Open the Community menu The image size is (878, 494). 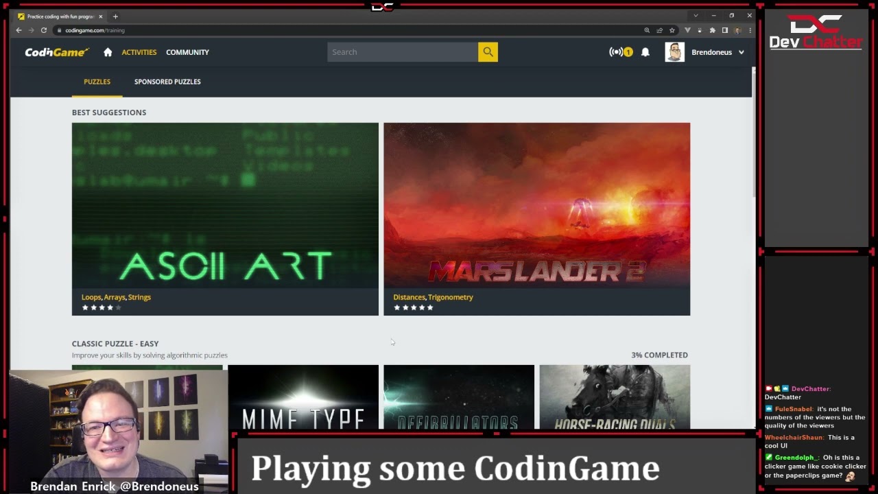[187, 52]
